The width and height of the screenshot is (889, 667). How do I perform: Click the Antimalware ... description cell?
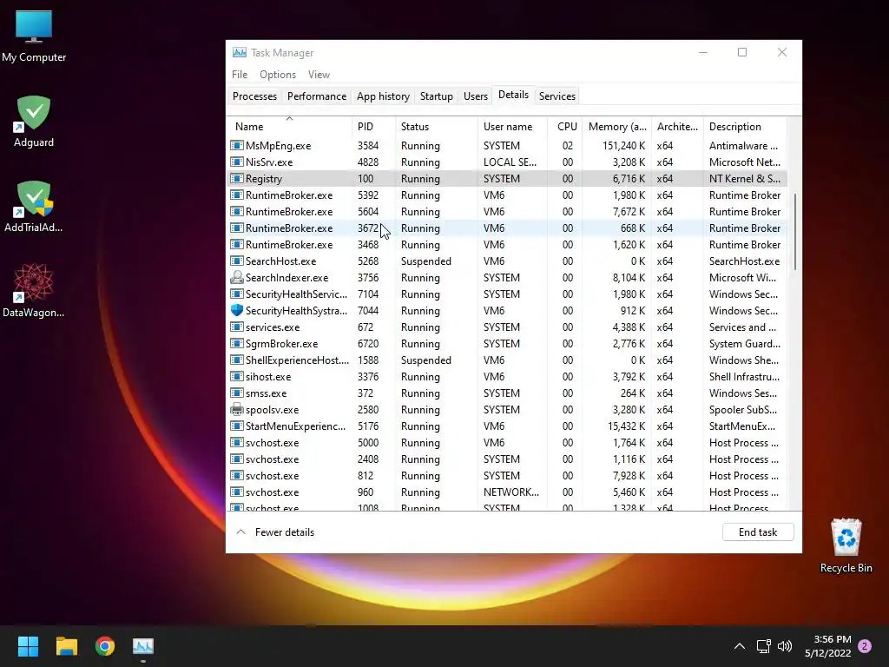[x=743, y=145]
